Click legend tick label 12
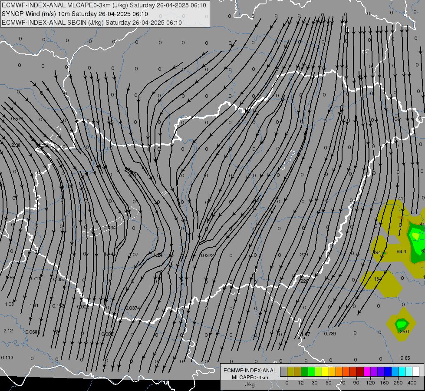The image size is (425, 391). click(301, 383)
